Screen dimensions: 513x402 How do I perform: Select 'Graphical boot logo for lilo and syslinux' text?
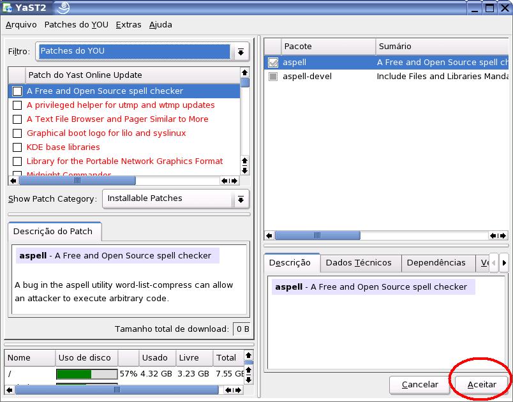pos(107,133)
